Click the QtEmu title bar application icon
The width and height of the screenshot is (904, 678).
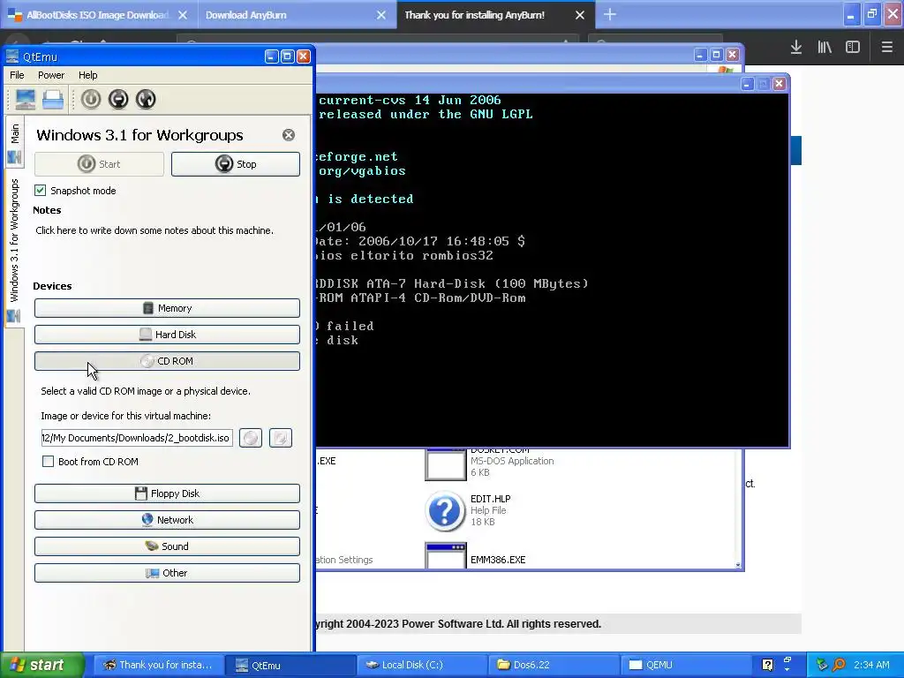12,56
